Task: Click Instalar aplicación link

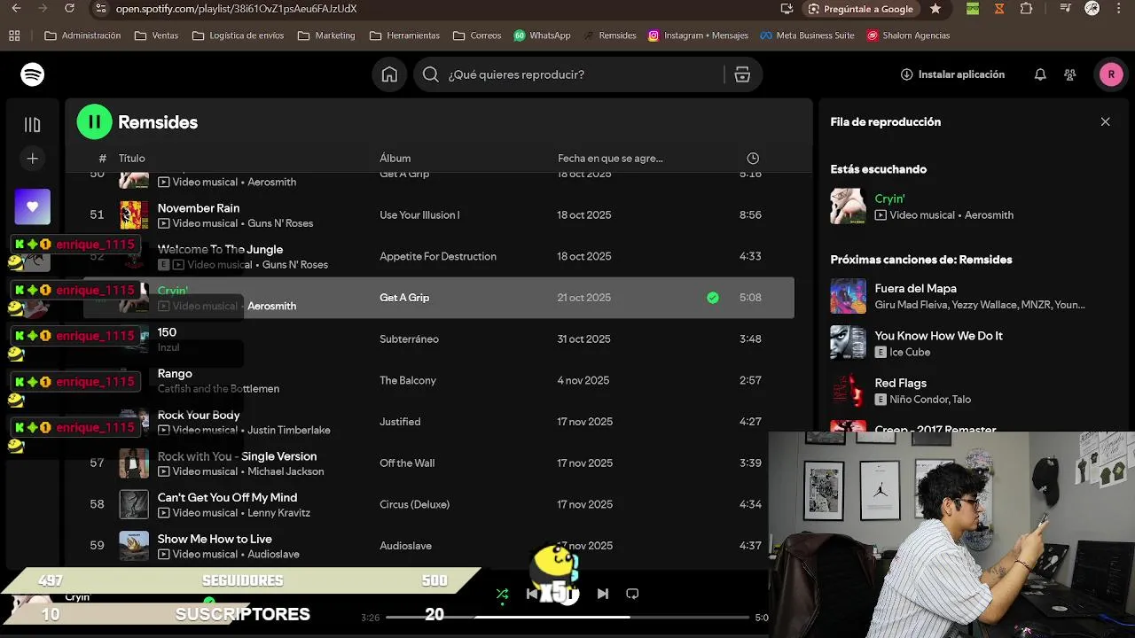Action: click(952, 74)
